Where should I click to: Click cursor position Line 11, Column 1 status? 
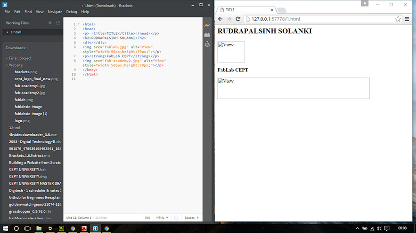coord(79,217)
